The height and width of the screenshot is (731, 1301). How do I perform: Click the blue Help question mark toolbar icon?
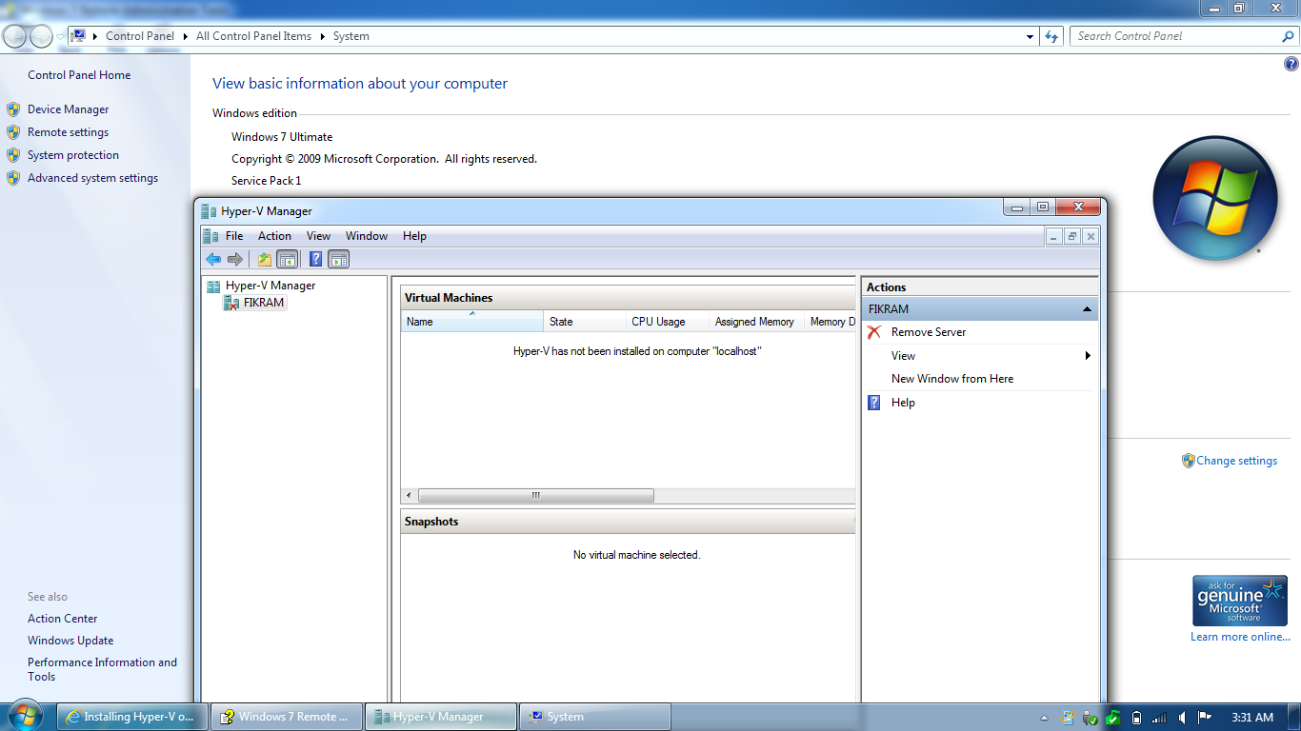pyautogui.click(x=316, y=259)
